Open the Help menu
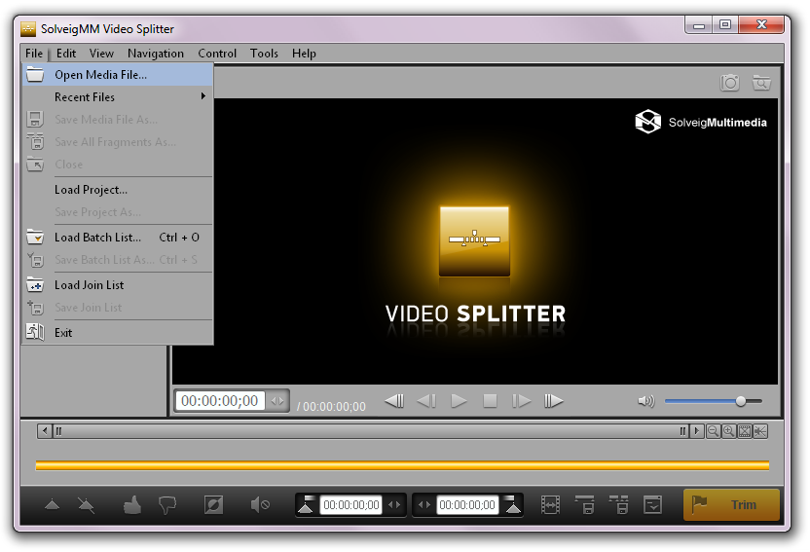Screen dimensions: 810x552 pyautogui.click(x=304, y=54)
